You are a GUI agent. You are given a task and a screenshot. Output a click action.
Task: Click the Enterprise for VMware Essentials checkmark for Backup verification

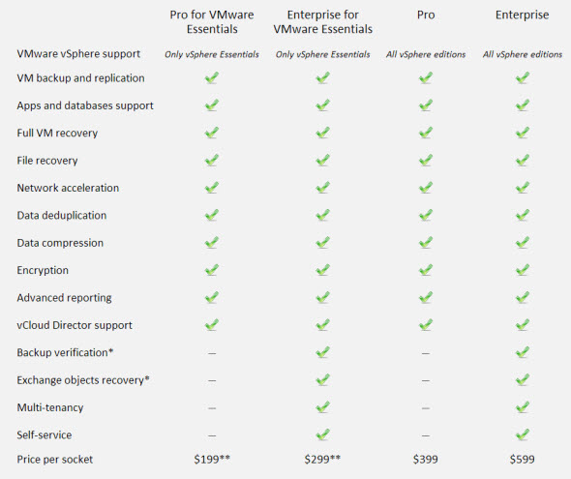322,352
